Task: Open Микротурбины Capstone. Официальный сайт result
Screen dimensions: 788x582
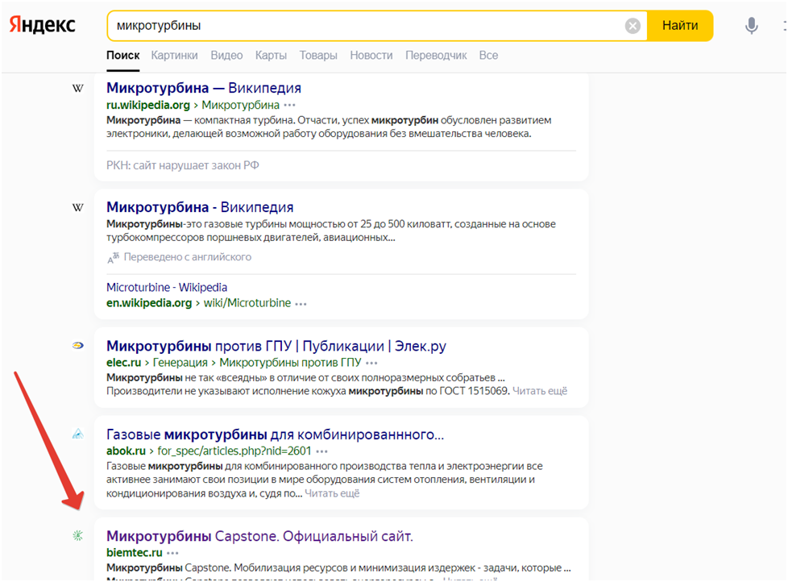Action: point(259,536)
